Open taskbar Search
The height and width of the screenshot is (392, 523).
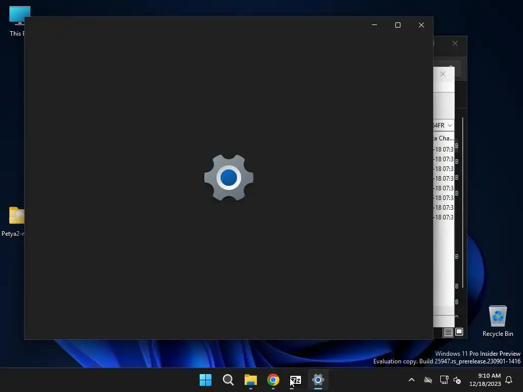(x=228, y=380)
